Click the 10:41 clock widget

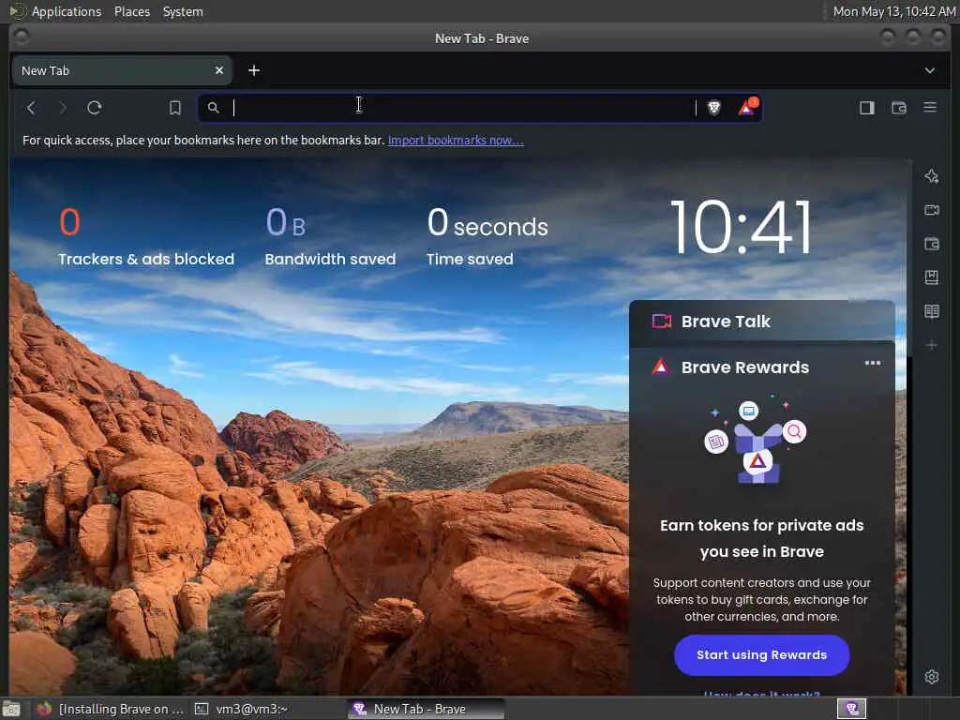pyautogui.click(x=742, y=227)
